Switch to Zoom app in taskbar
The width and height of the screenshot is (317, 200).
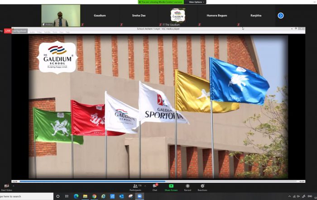click(x=139, y=196)
